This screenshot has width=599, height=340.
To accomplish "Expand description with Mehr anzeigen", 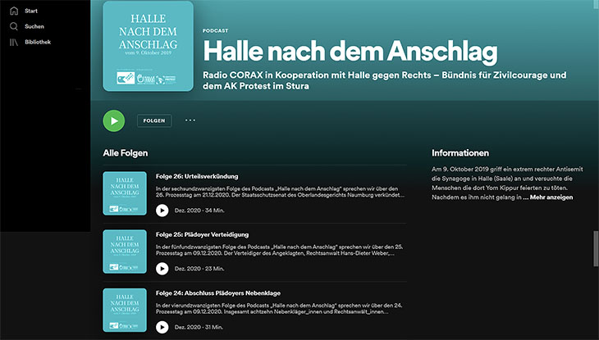I will pyautogui.click(x=551, y=197).
